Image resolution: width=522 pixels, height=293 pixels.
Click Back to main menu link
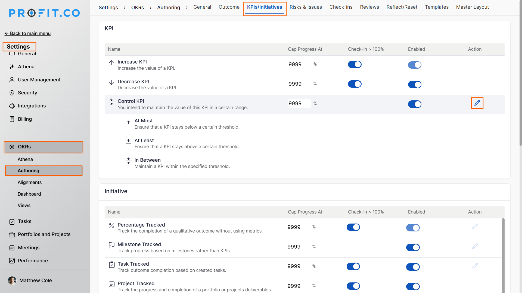[x=28, y=33]
